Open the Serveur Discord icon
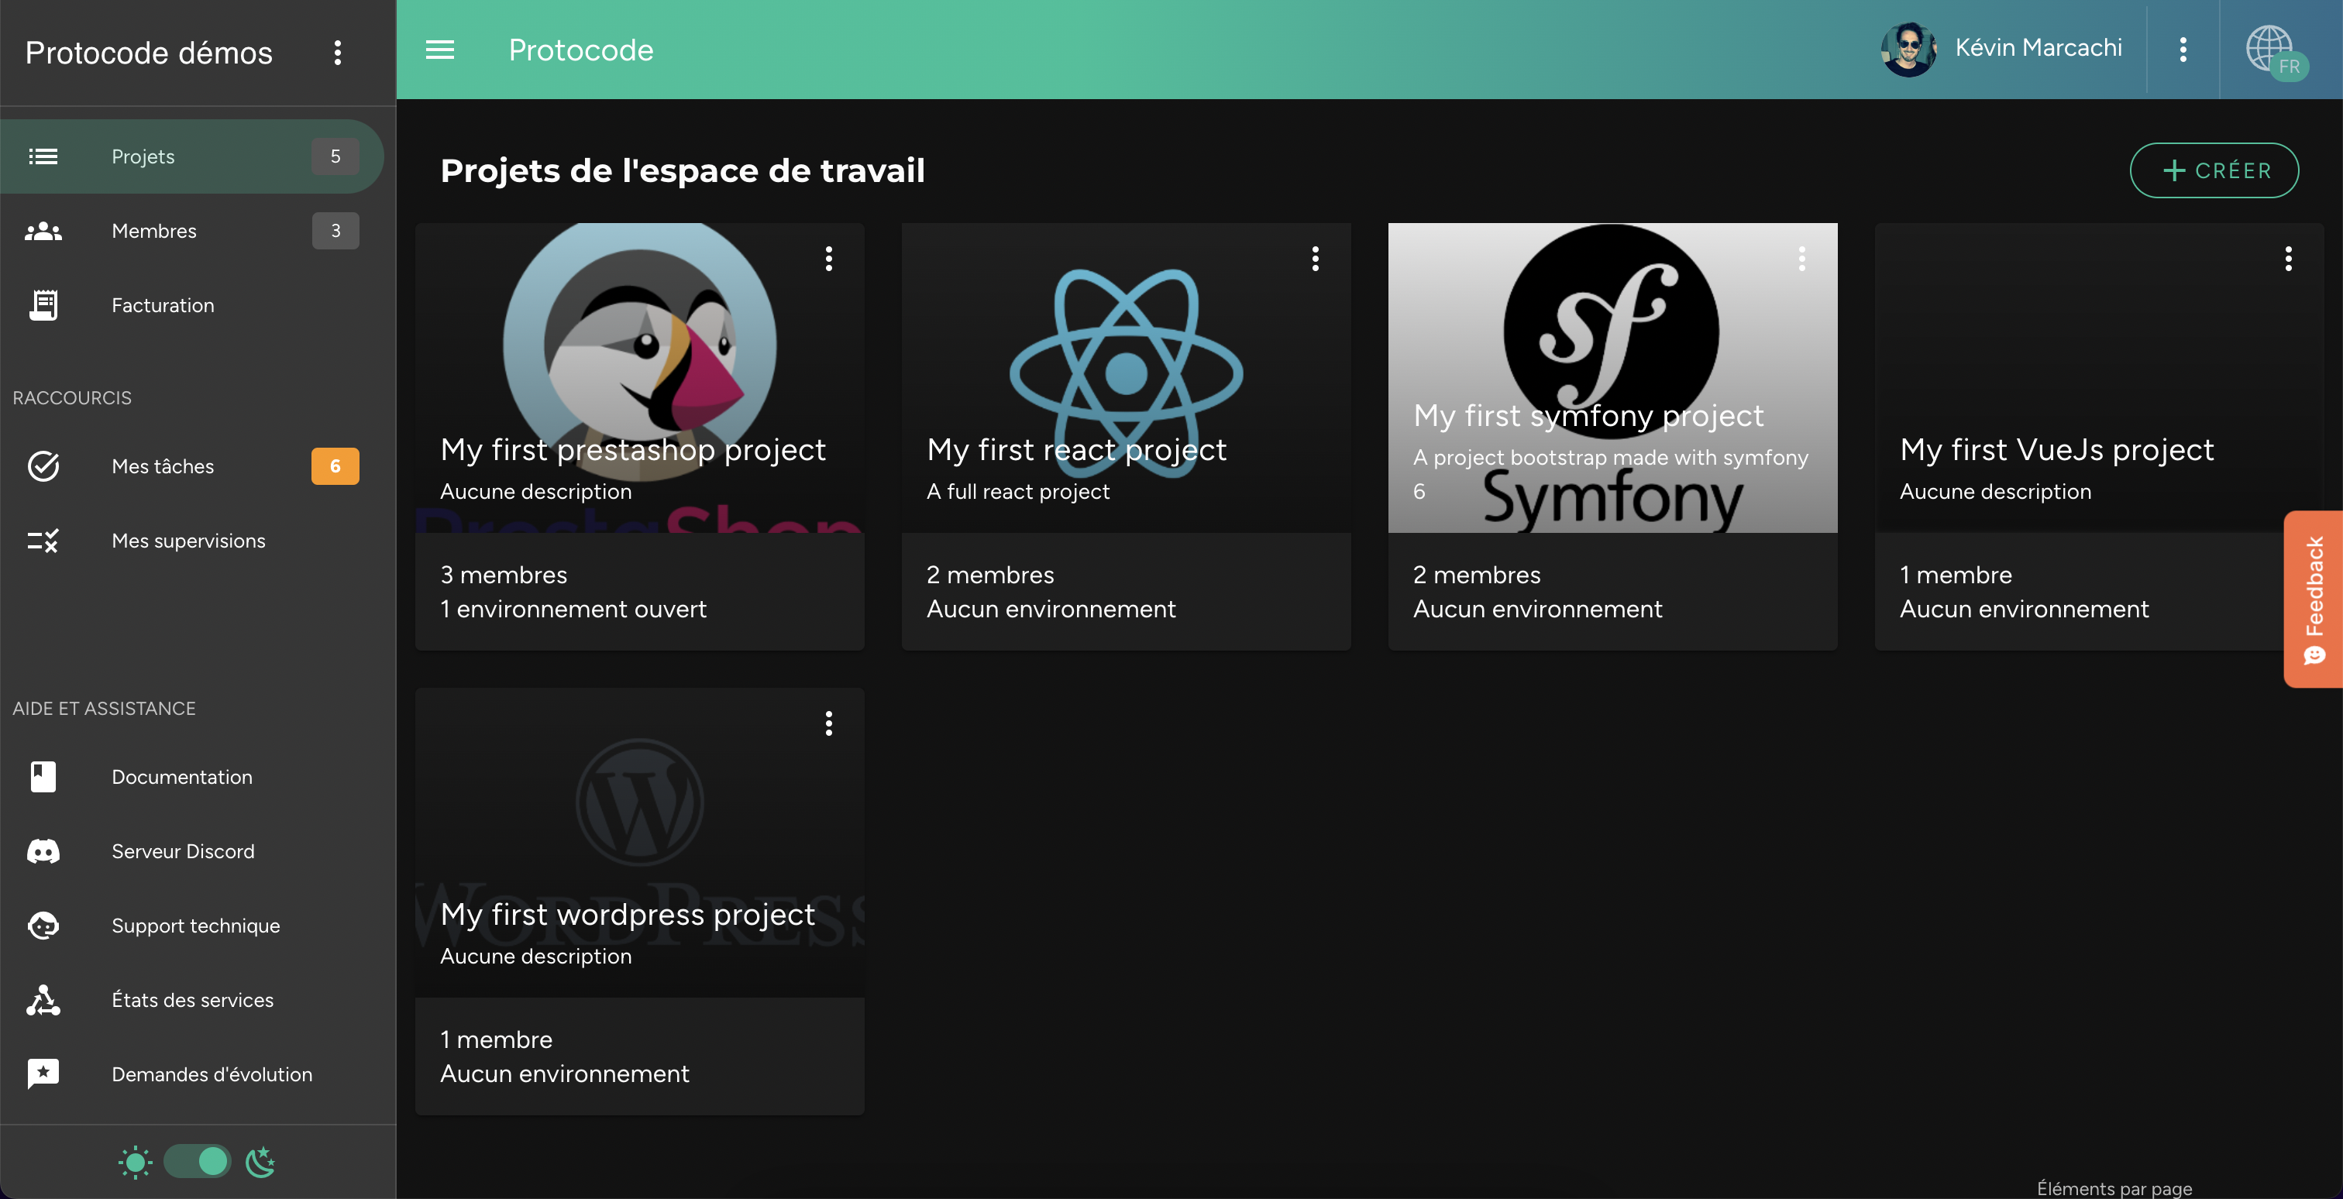The height and width of the screenshot is (1199, 2343). coord(43,851)
